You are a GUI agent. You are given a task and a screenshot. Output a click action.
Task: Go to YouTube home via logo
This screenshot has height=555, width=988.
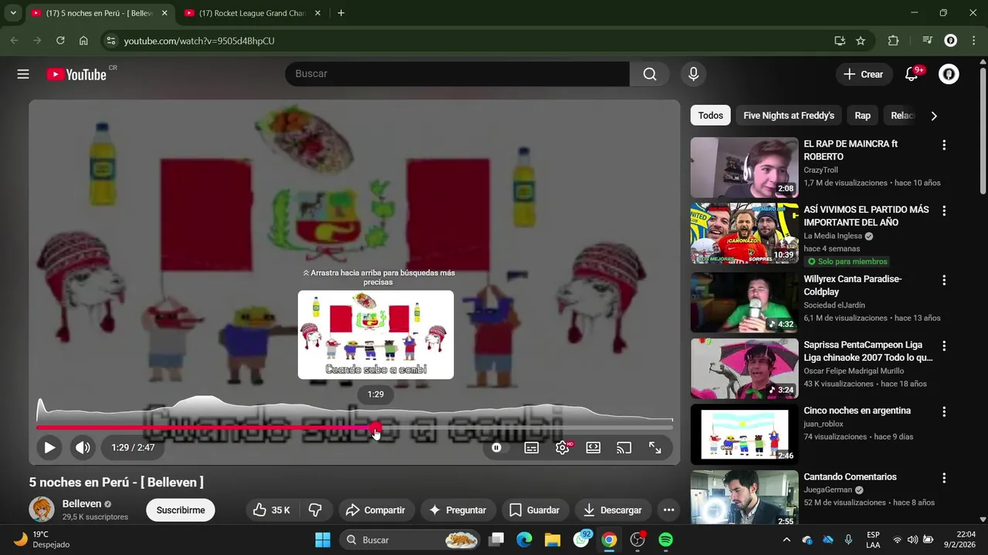tap(76, 74)
